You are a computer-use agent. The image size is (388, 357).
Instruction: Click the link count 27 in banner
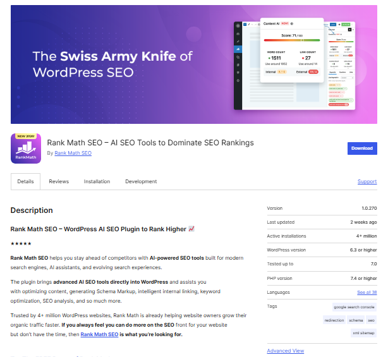coord(308,58)
